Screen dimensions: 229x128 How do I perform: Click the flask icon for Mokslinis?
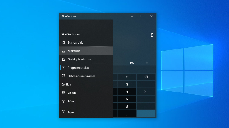coord(63,51)
